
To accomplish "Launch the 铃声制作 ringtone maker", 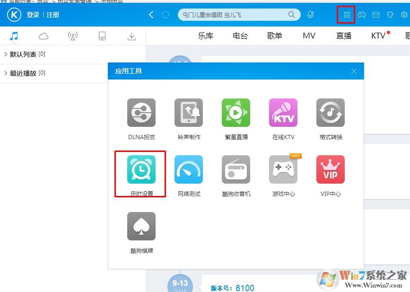I will click(189, 113).
